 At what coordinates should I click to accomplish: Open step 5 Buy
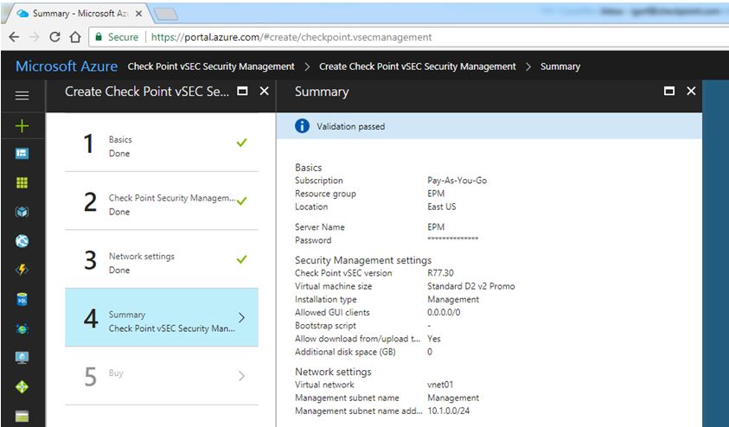(x=162, y=375)
